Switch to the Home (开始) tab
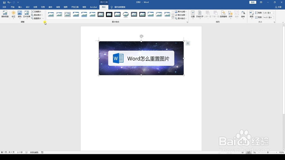 (x=13, y=7)
